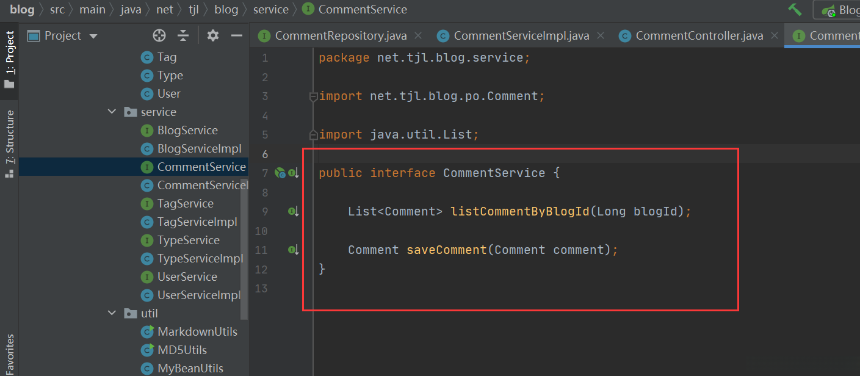Click the service breadcrumb in navigation bar

(x=270, y=9)
